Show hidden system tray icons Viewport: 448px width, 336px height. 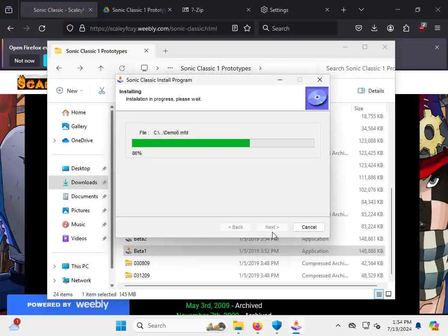click(x=338, y=325)
